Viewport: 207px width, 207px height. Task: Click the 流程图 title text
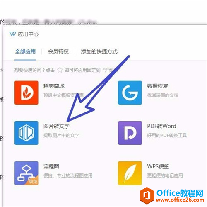click(51, 166)
